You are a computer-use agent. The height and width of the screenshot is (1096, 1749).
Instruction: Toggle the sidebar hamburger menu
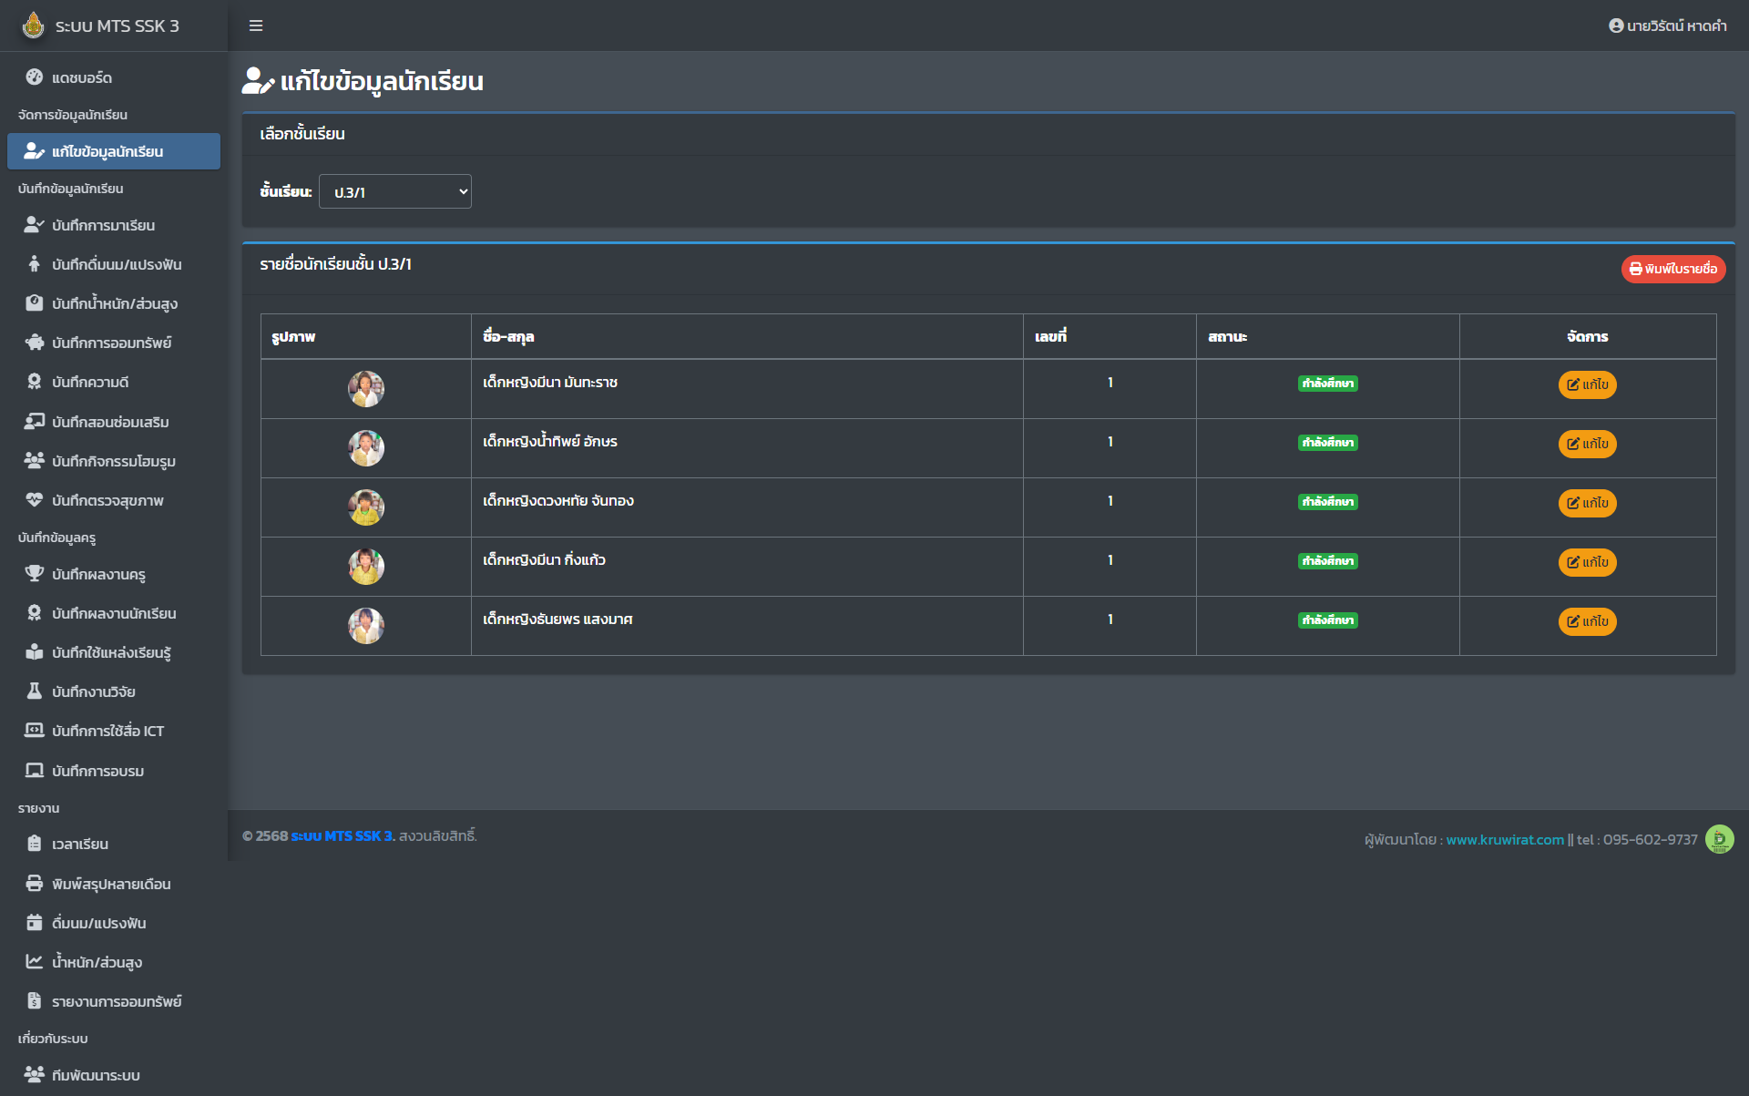(256, 26)
